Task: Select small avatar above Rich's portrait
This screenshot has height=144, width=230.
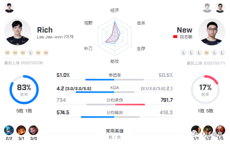Action: point(9,8)
